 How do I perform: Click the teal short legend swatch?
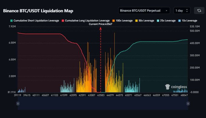click(12, 21)
